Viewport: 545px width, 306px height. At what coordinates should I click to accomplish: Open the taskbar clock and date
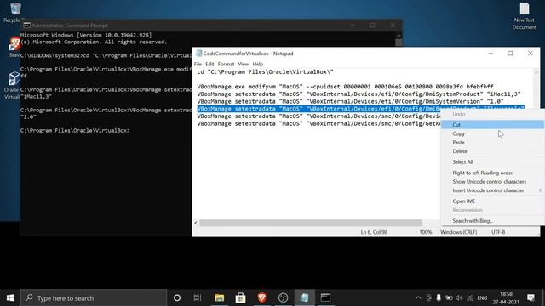pos(506,298)
